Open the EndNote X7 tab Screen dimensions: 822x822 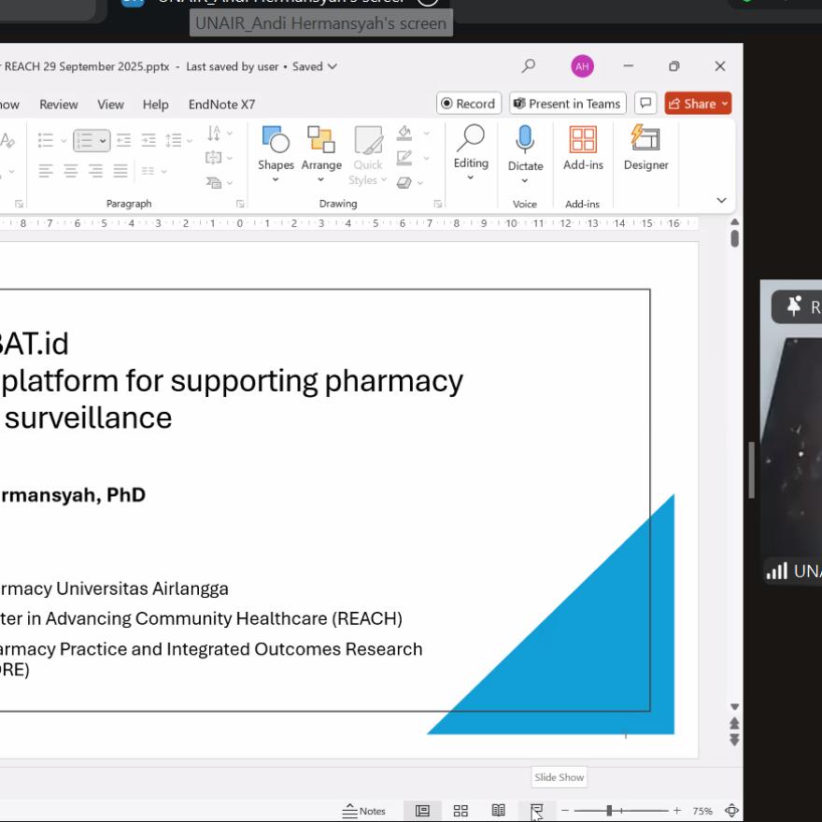click(221, 105)
